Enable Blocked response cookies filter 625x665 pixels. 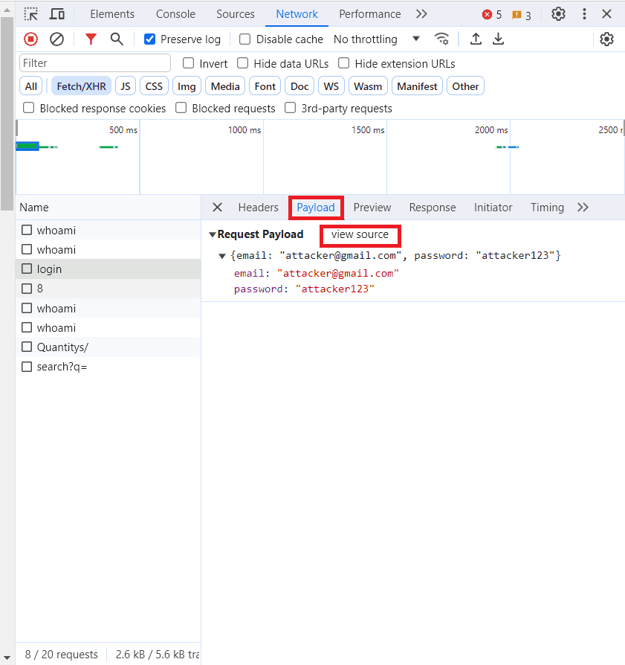(29, 108)
